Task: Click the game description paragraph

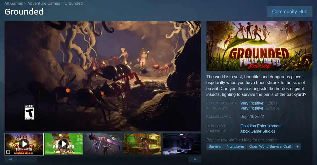Action: (256, 86)
